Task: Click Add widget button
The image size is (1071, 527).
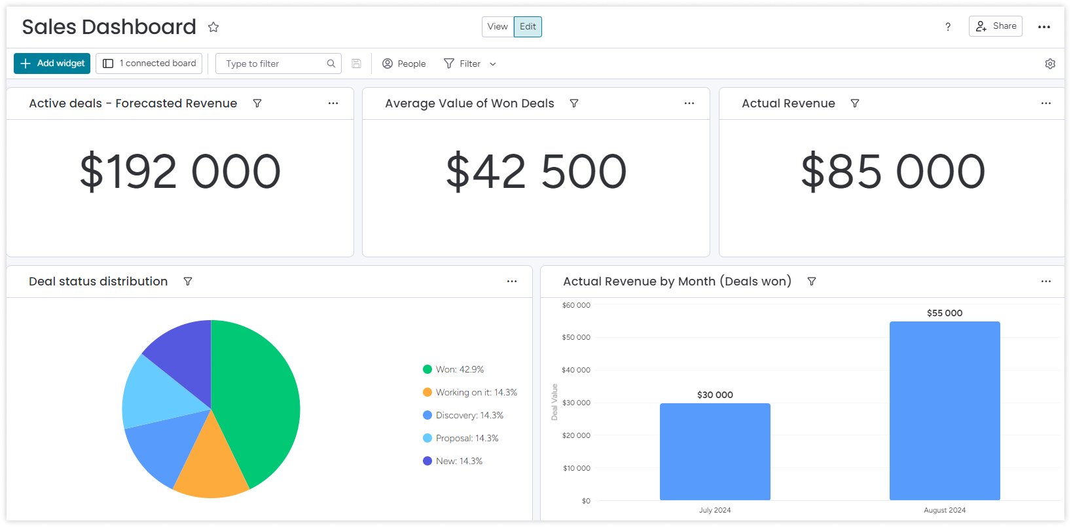Action: [52, 64]
